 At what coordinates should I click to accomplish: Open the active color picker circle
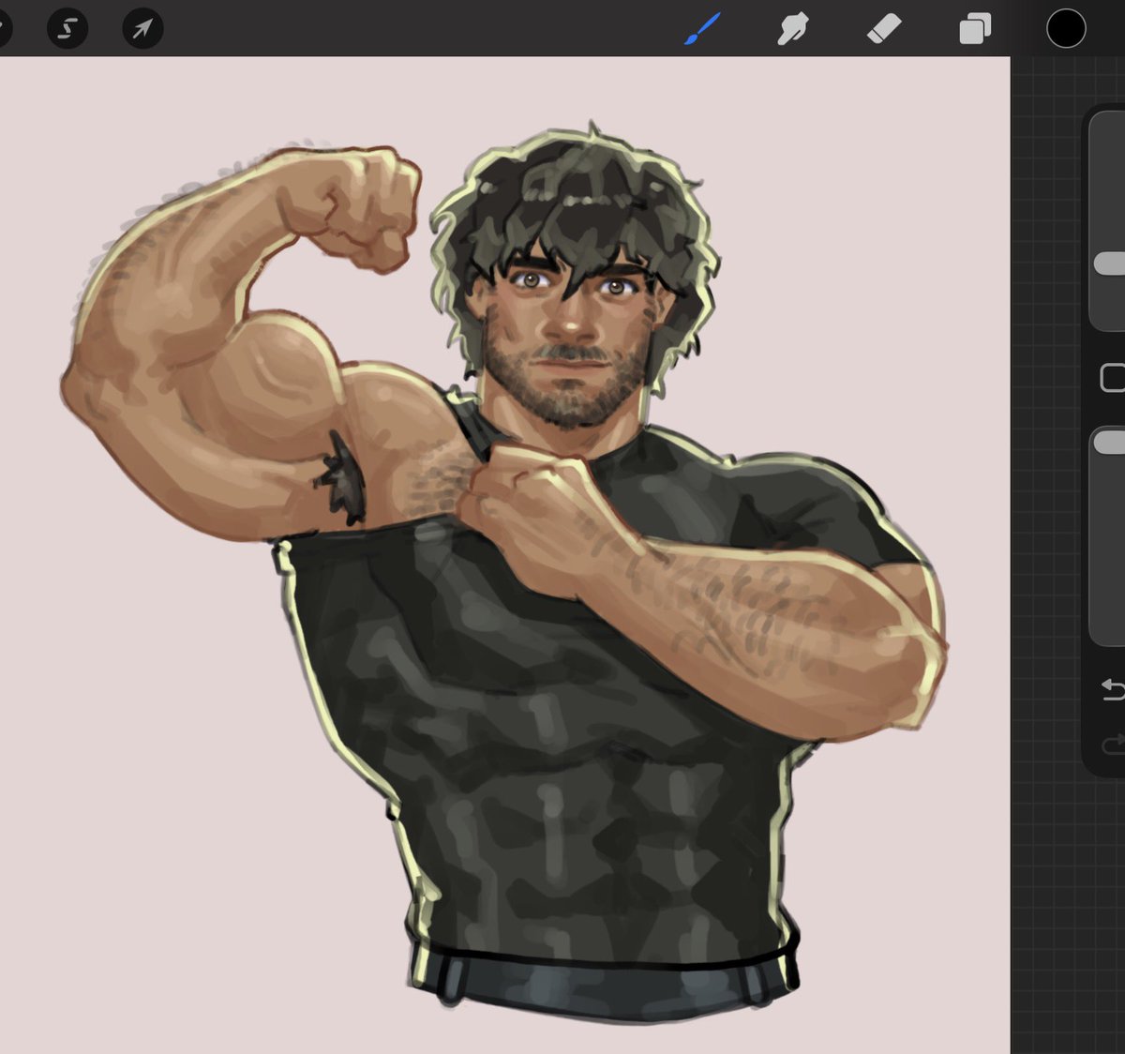click(1066, 28)
